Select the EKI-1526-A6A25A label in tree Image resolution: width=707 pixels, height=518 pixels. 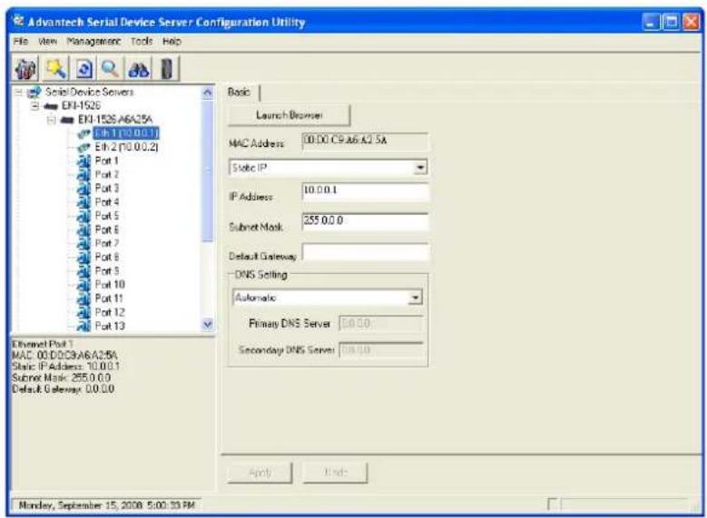115,120
